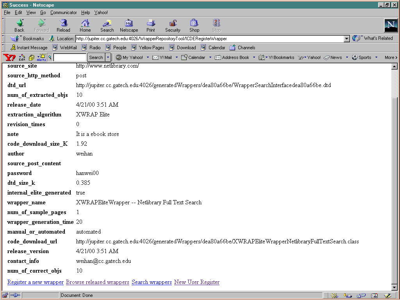
Task: Click Register a new wrapper link
Action: point(35,282)
